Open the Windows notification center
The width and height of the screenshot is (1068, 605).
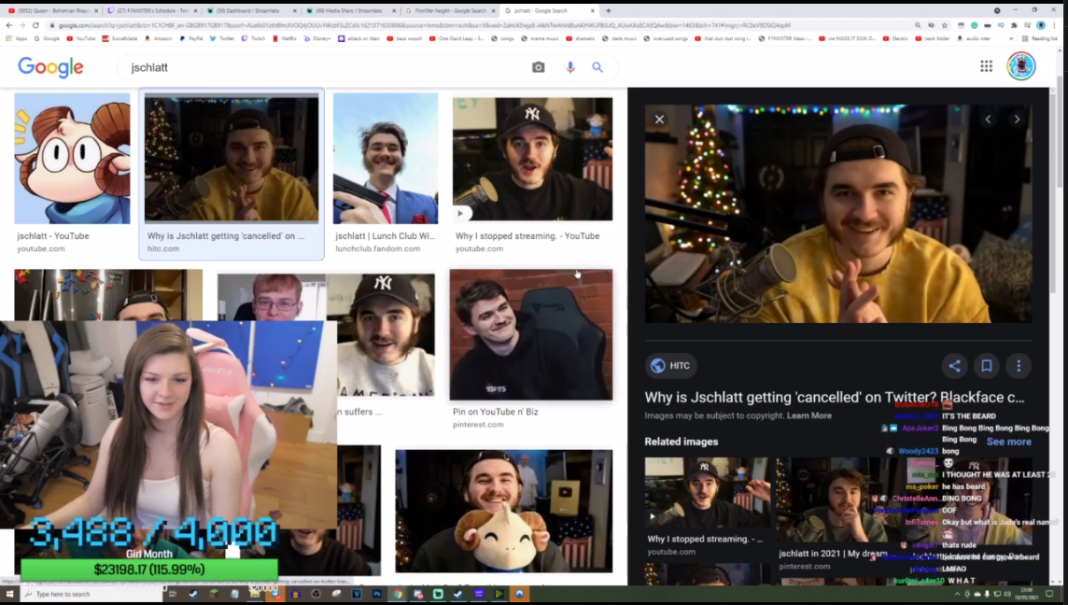tap(1049, 594)
